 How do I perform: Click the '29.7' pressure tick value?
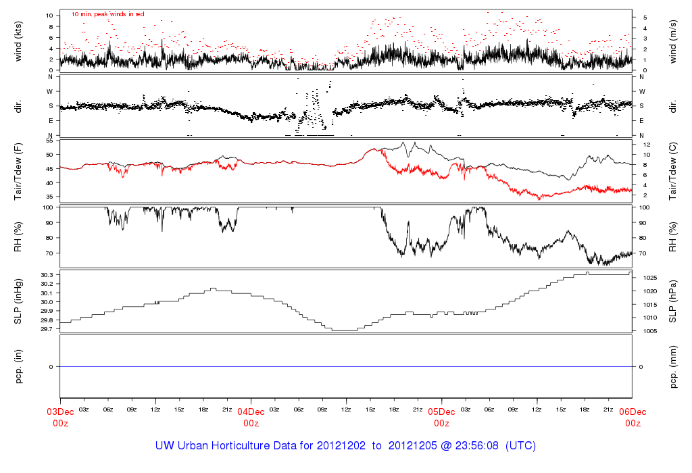pos(47,329)
